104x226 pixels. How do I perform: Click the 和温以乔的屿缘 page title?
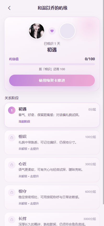coord(53,8)
